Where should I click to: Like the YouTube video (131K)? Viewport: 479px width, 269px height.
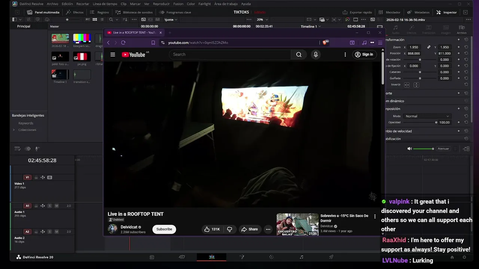pos(212,229)
